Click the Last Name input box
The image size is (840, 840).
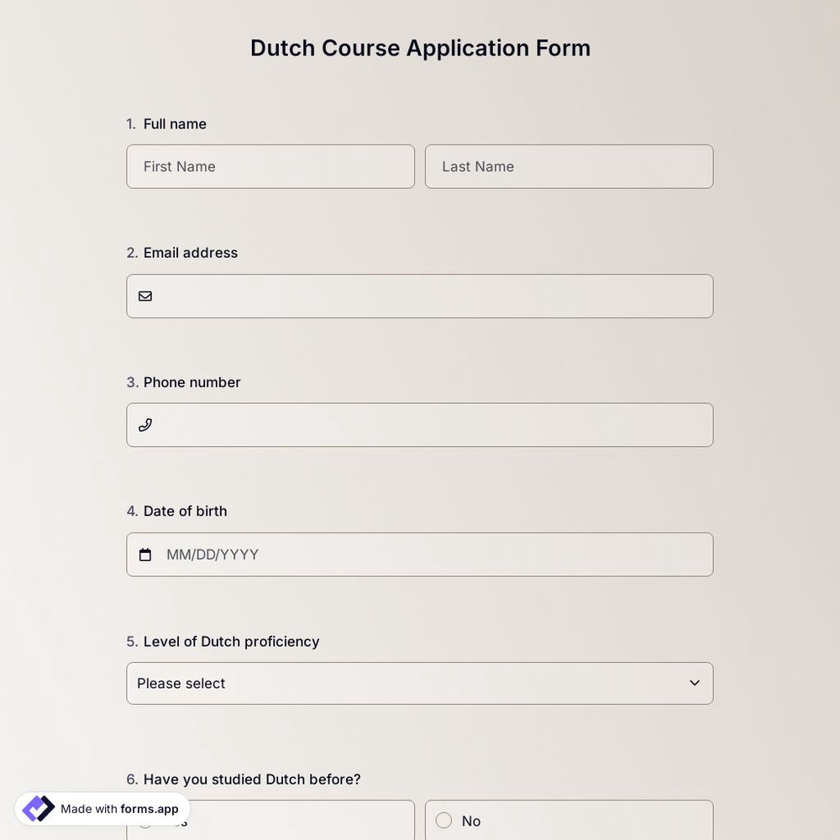pos(569,166)
